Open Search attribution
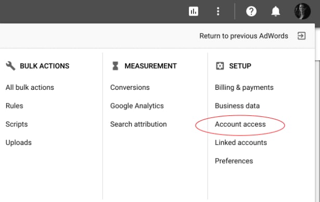Viewport: 320px width, 202px height. click(138, 124)
